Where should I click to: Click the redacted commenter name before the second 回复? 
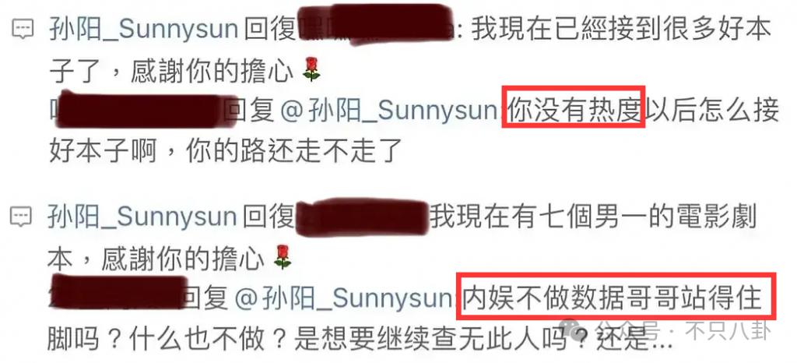point(118,292)
